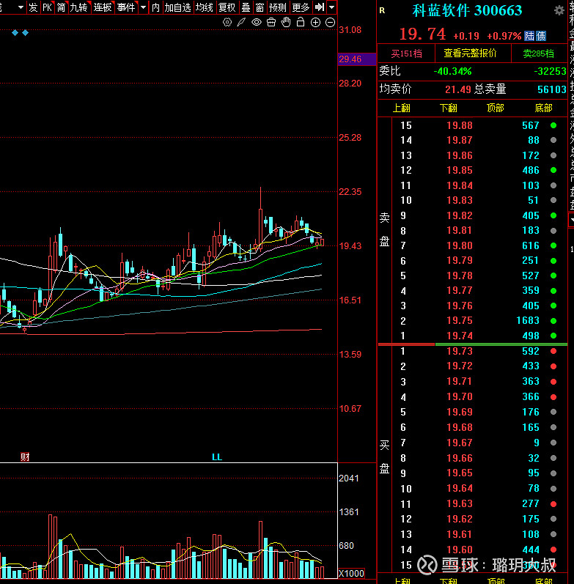574x584 pixels.
Task: Click the blue diamond markers on chart
Action: pos(20,33)
